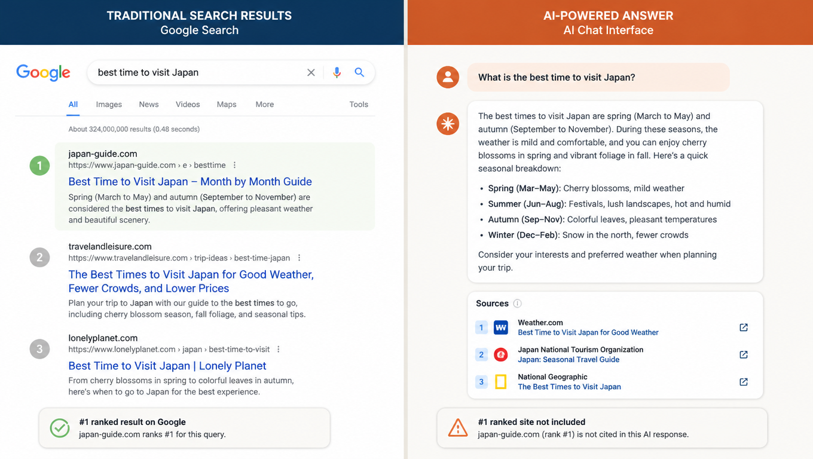This screenshot has width=813, height=459.
Task: Click the Google logo
Action: [x=43, y=72]
